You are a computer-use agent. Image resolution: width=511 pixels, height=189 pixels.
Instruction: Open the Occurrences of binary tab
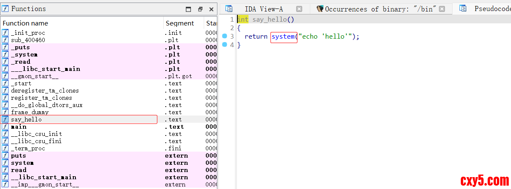tap(381, 9)
